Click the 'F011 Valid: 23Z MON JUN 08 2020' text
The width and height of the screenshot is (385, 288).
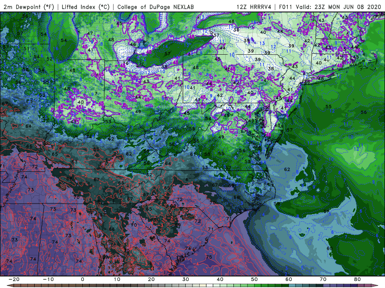[330, 7]
